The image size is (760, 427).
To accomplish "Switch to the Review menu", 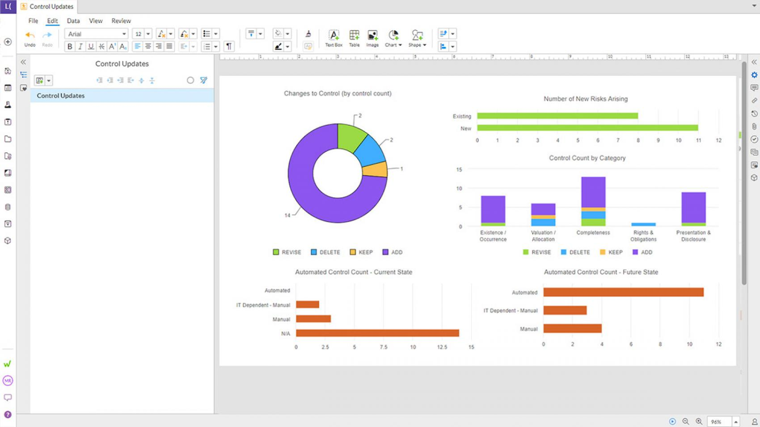I will [x=121, y=20].
